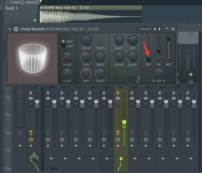
Task: Click the green selected mixer channel fader
Action: [x=124, y=124]
